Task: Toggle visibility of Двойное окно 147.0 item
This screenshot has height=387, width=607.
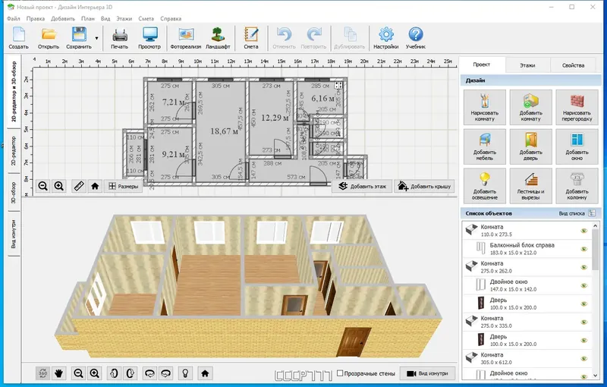Action: coord(585,286)
